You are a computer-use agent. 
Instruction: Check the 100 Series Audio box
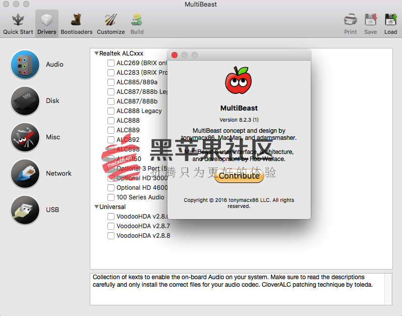coord(111,197)
